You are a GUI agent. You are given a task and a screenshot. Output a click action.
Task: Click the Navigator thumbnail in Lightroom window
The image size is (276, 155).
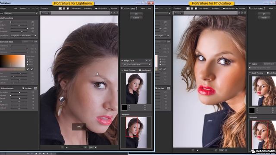tap(136, 132)
